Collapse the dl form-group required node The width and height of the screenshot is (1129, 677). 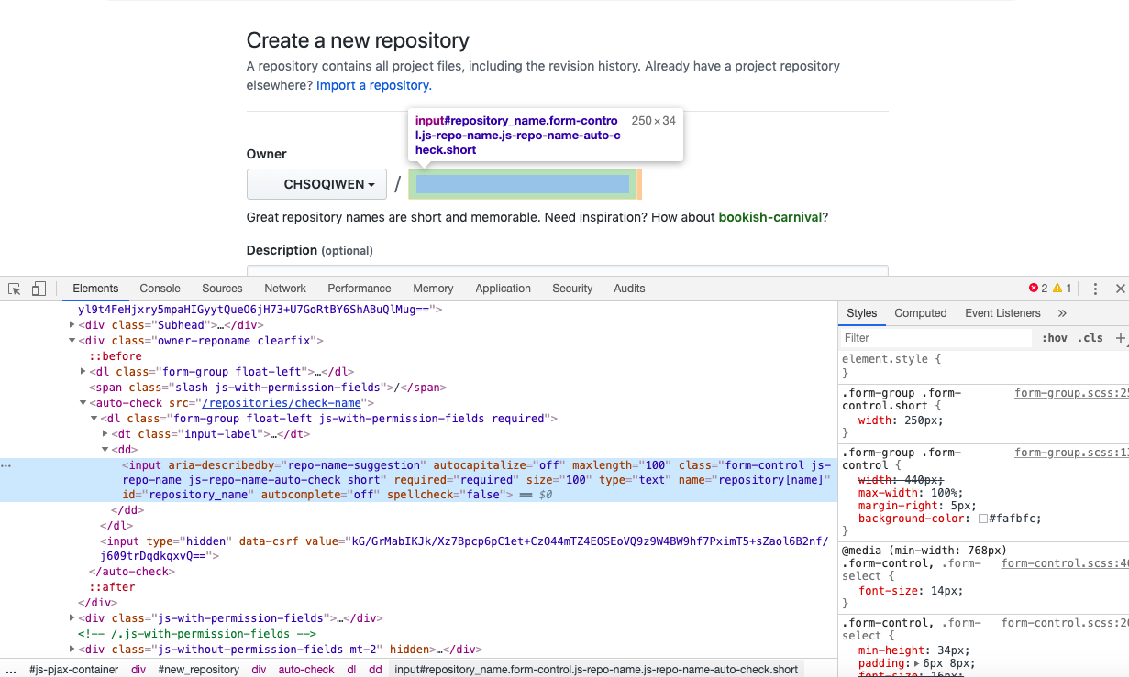(94, 419)
